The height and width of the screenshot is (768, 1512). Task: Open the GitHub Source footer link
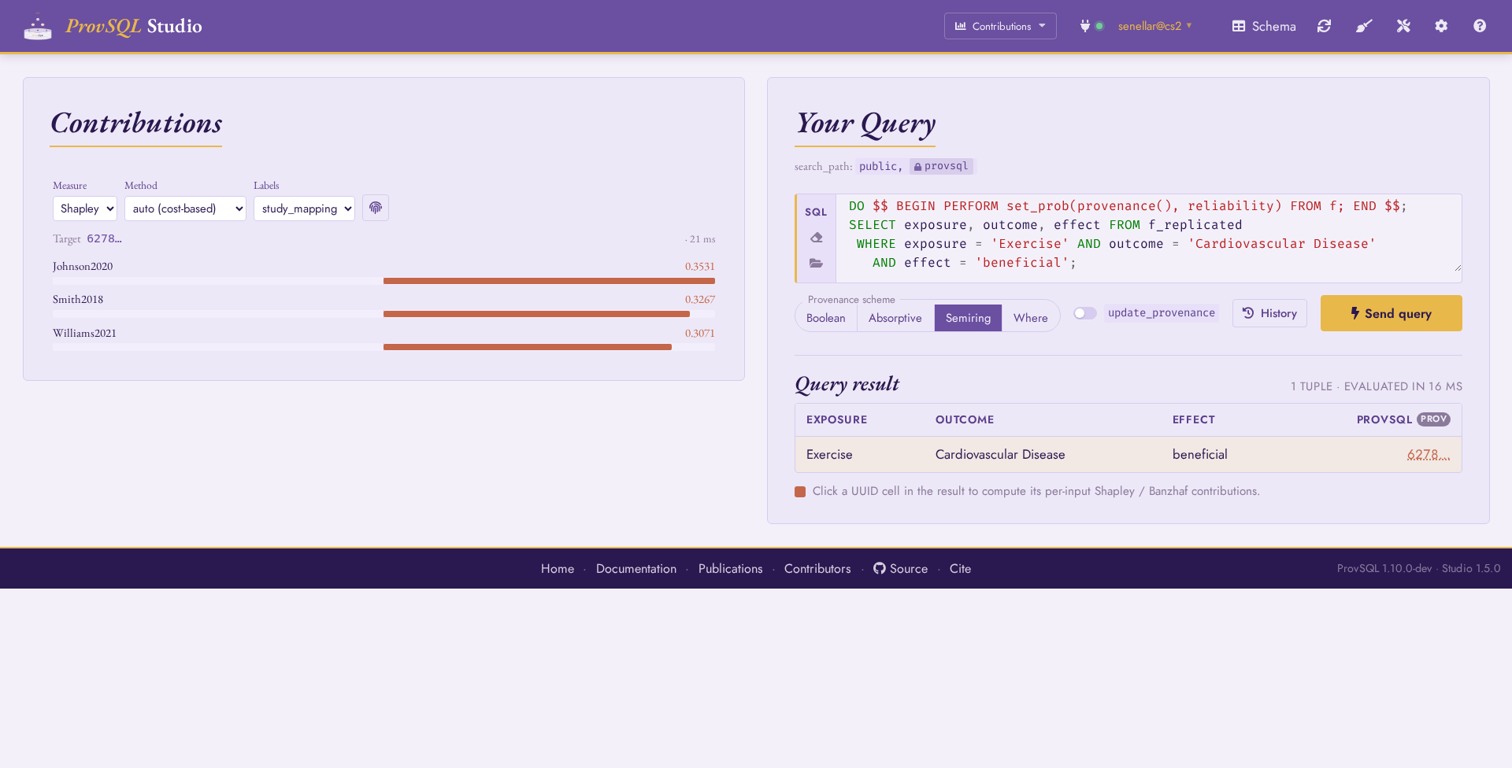pos(900,568)
